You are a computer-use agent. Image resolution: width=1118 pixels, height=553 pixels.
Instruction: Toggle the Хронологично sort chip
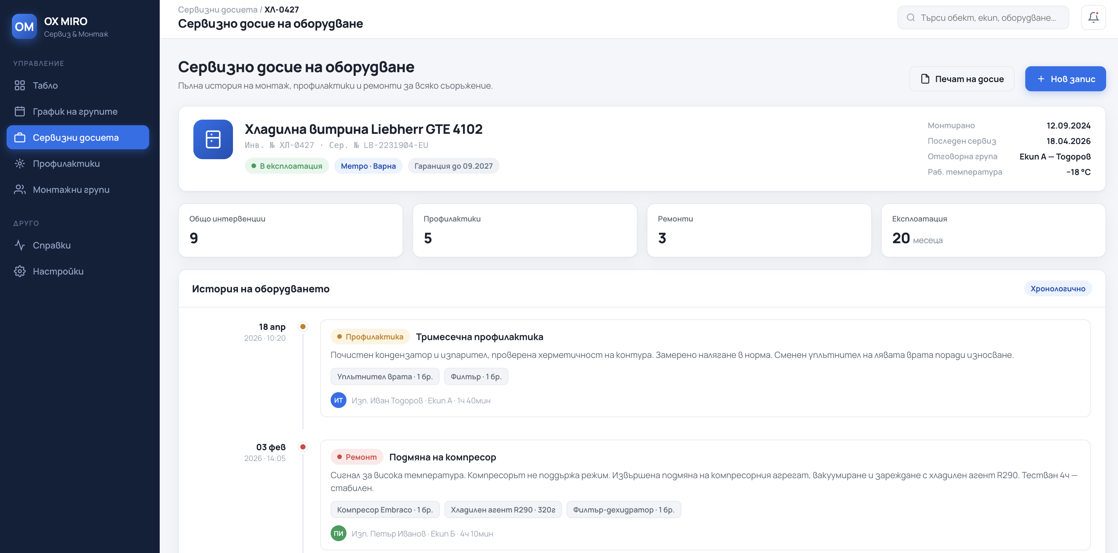(x=1058, y=289)
